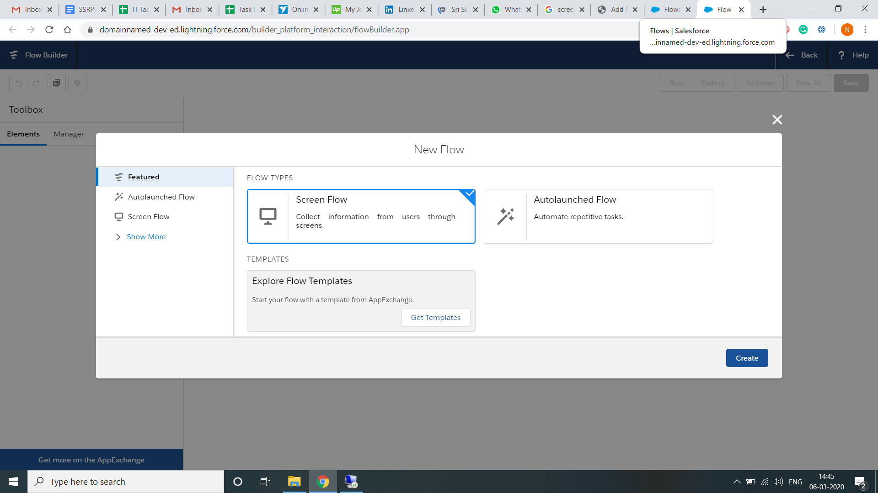Open the Chrome browser menu
The width and height of the screenshot is (878, 493).
(x=865, y=30)
